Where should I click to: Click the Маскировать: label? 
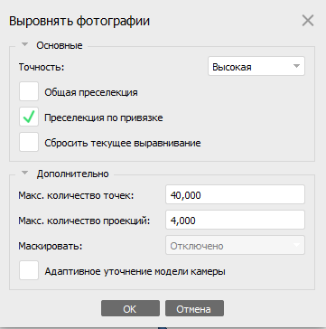pos(51,246)
